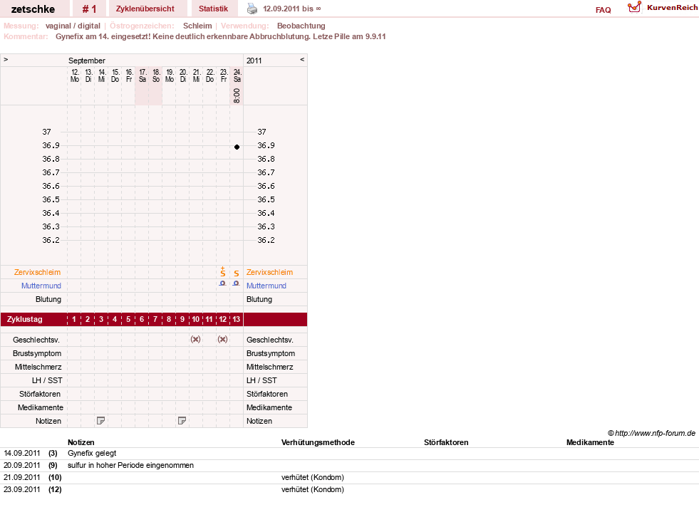This screenshot has width=699, height=527.
Task: Click note 'sulfur in hoher Periode eingenommen'
Action: click(x=130, y=465)
